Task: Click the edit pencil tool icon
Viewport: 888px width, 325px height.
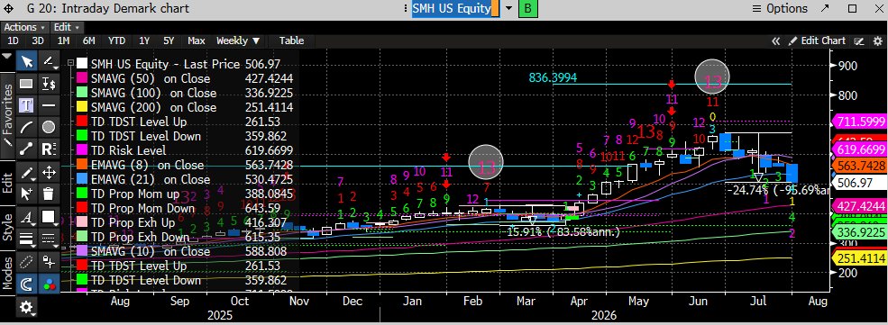Action: click(27, 172)
